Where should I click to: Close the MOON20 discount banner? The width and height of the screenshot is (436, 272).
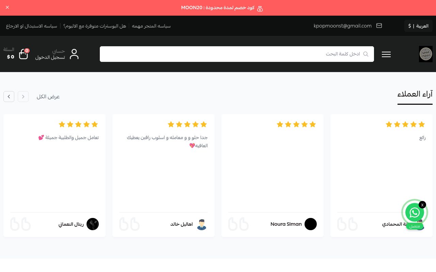pyautogui.click(x=7, y=7)
